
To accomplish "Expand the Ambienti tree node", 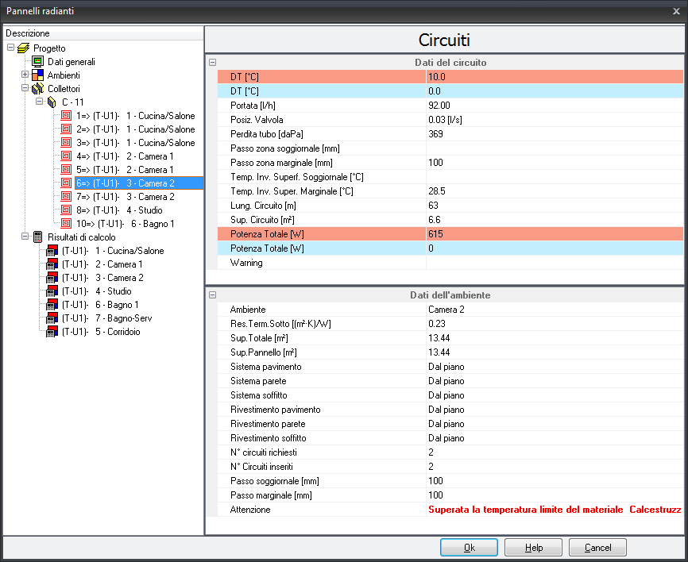I will (25, 75).
